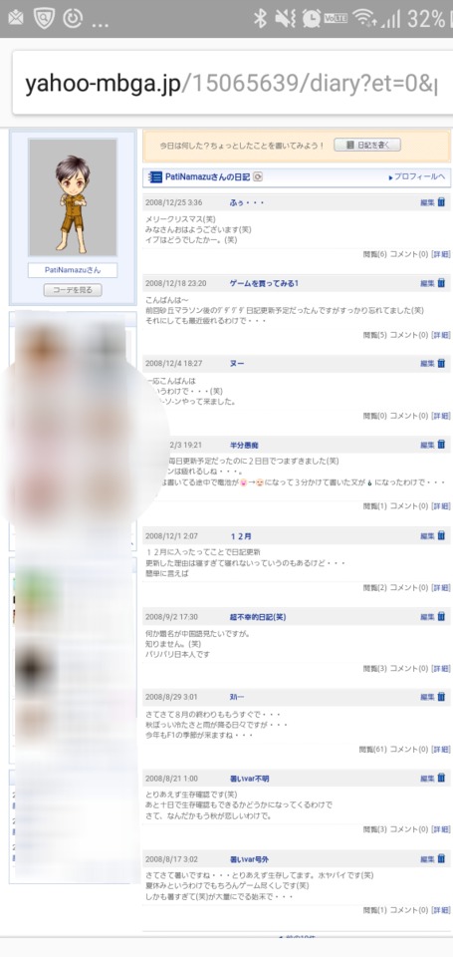Open the プロフィールへ link
This screenshot has width=453, height=957.
416,177
